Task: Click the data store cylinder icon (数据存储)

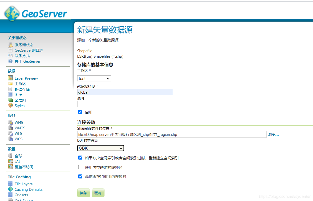Action: click(10, 89)
